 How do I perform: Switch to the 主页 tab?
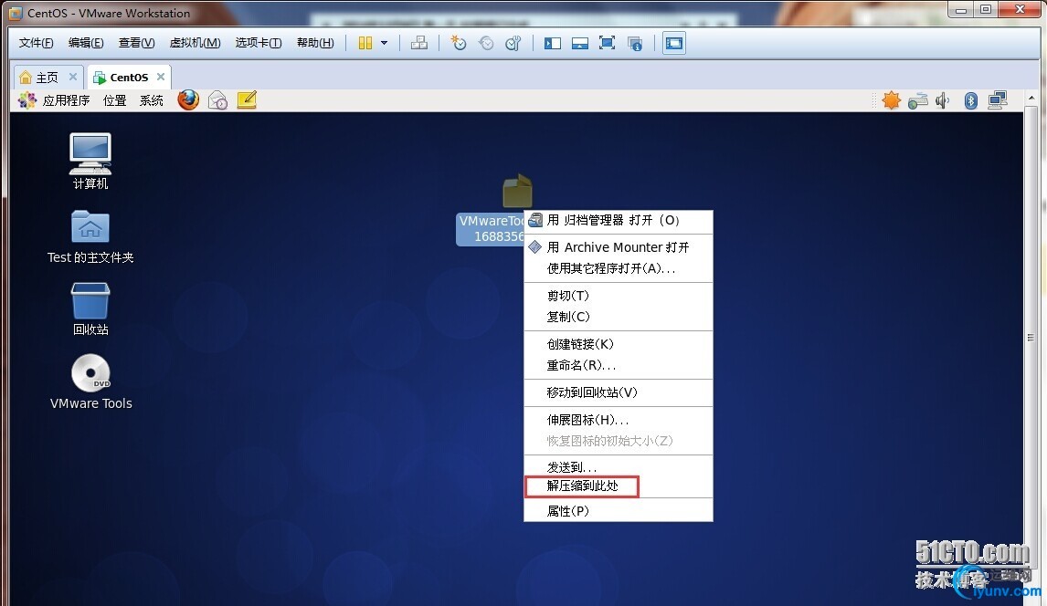pos(48,78)
